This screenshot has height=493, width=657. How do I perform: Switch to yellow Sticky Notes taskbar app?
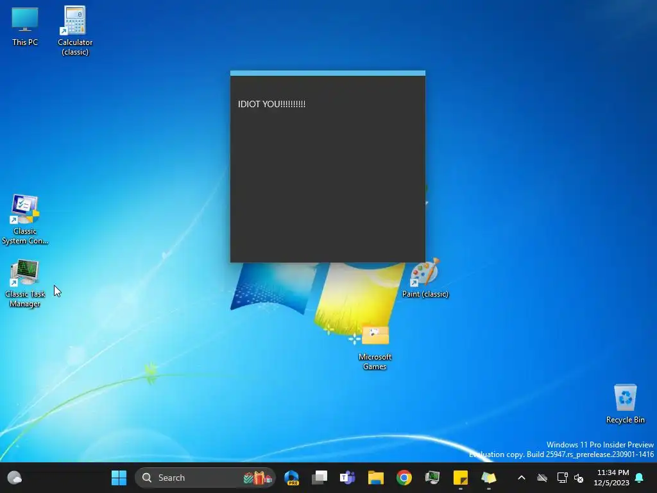click(461, 478)
